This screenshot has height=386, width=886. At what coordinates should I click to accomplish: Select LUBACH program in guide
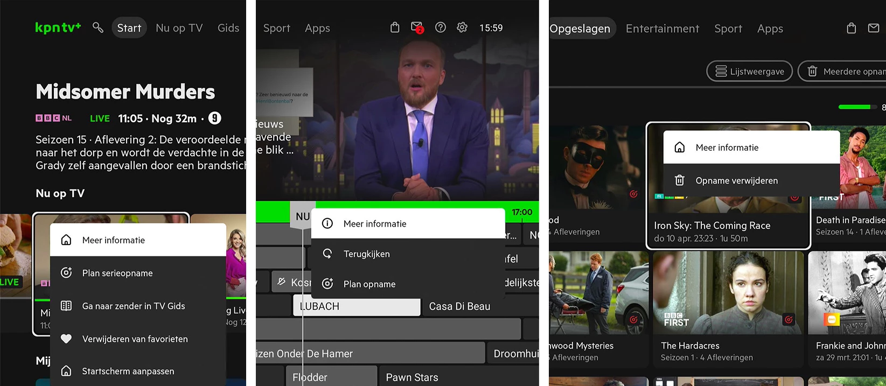tap(357, 306)
